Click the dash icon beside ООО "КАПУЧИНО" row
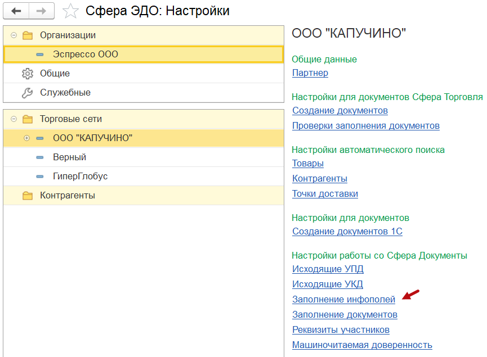 [x=40, y=138]
